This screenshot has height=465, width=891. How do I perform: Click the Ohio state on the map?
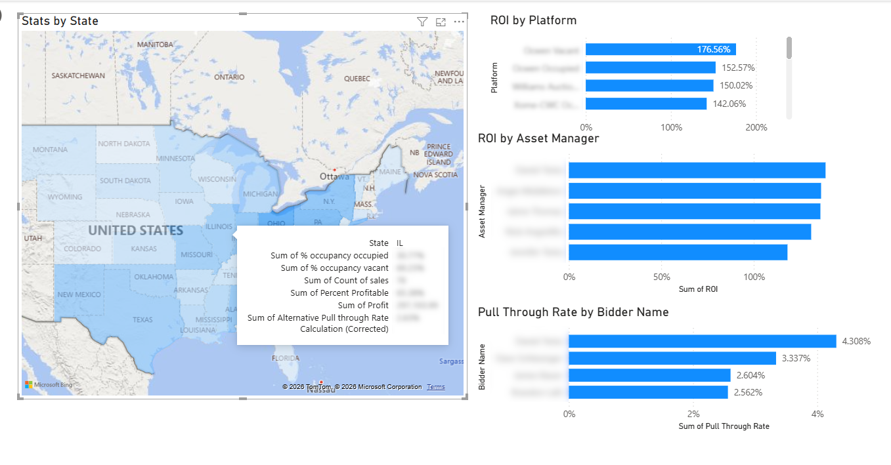click(x=276, y=223)
